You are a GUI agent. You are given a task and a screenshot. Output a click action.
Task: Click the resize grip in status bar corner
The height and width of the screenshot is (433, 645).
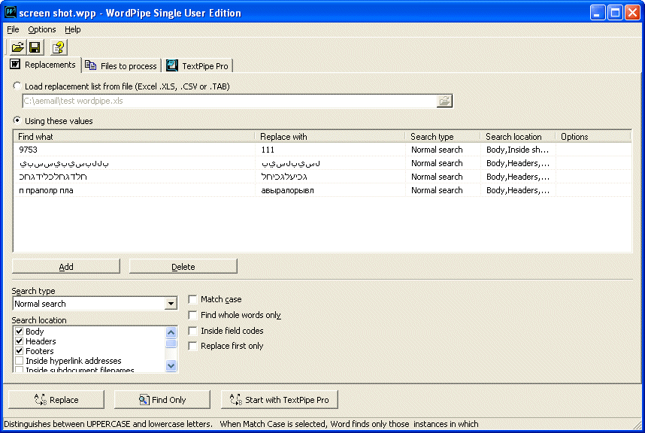(637, 425)
